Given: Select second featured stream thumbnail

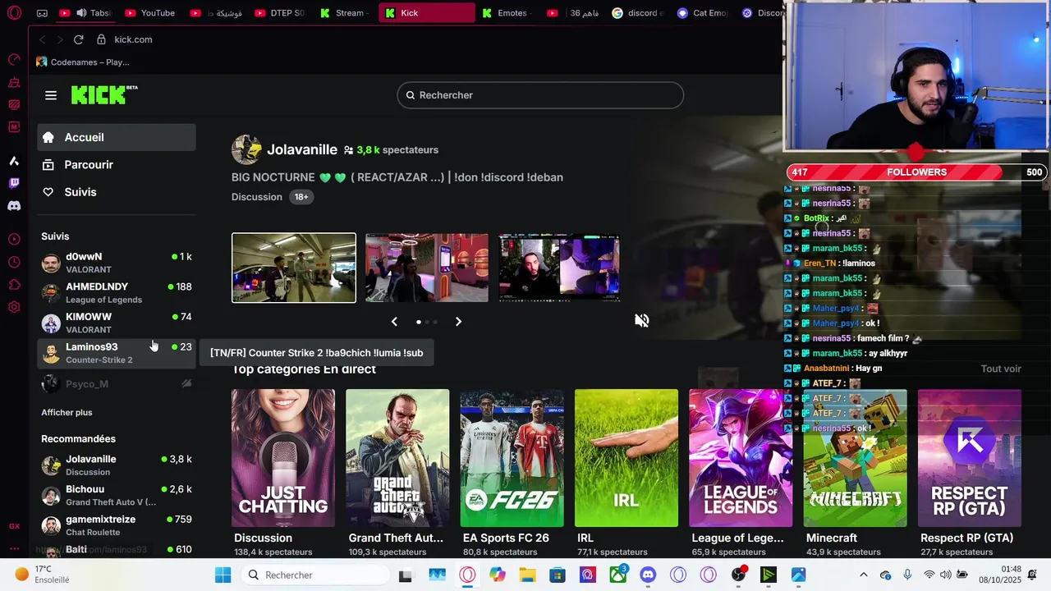Looking at the screenshot, I should [x=427, y=268].
